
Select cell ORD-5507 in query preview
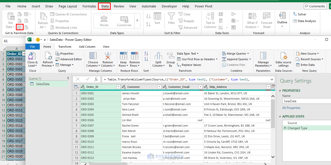pos(101,126)
